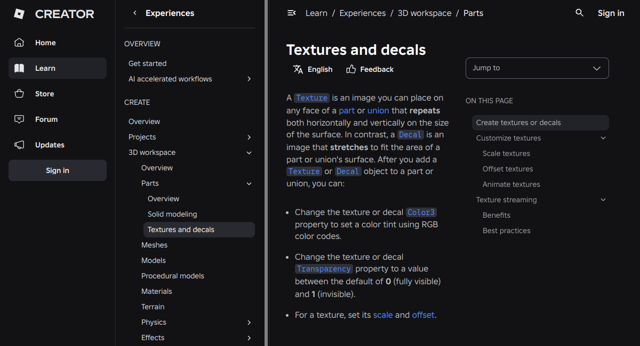The image size is (640, 346).
Task: Expand the Physics chevron
Action: (x=249, y=323)
